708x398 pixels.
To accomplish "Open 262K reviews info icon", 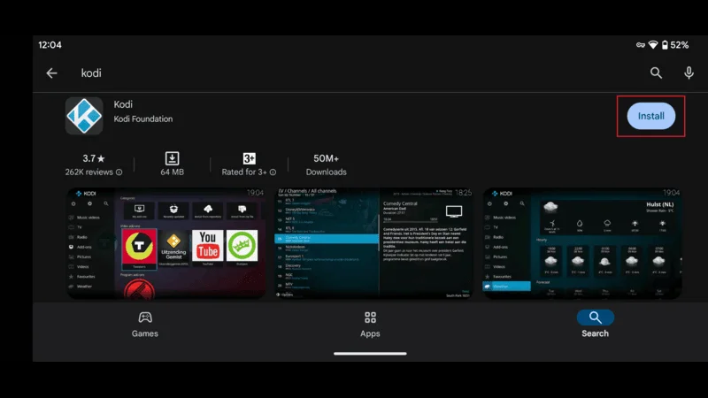I will click(x=119, y=172).
